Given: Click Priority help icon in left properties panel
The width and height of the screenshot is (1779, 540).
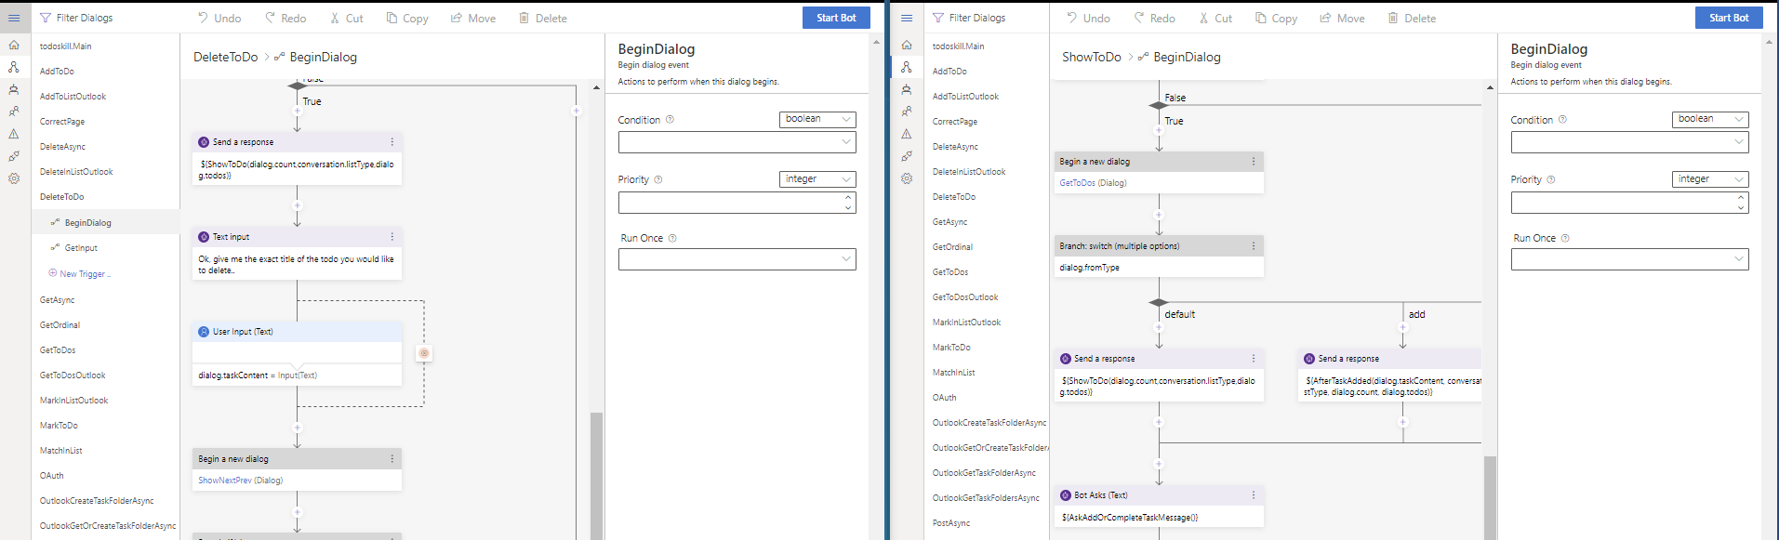Looking at the screenshot, I should [x=658, y=179].
